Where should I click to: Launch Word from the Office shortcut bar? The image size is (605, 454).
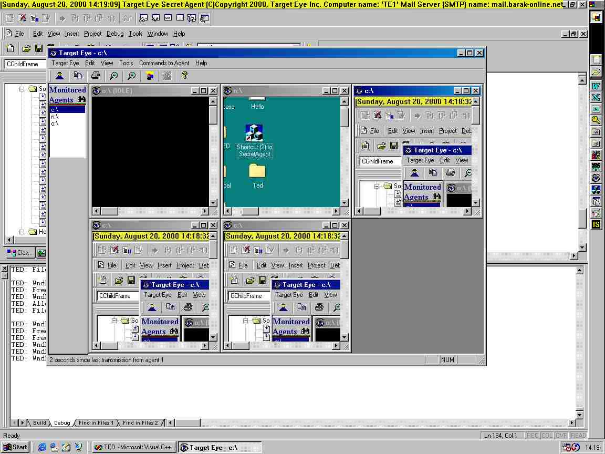(596, 86)
